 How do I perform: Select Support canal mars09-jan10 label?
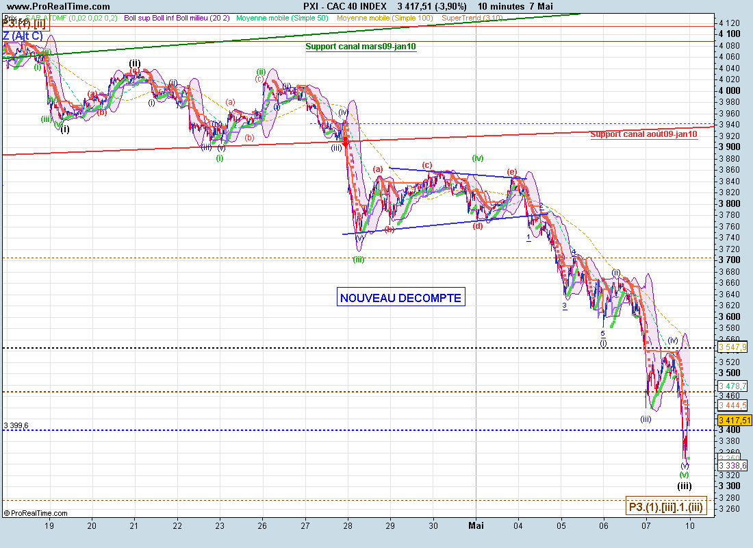pyautogui.click(x=361, y=47)
